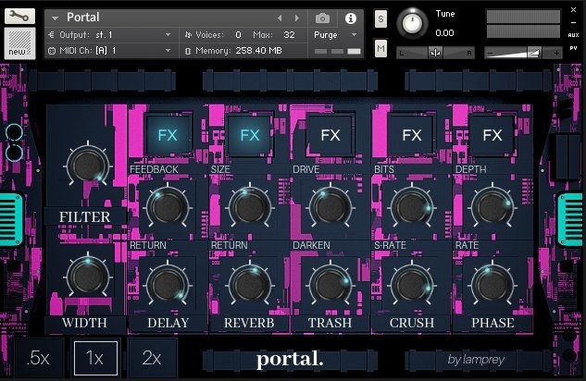Show instrument info with the i icon
This screenshot has height=381, width=586.
pyautogui.click(x=351, y=18)
